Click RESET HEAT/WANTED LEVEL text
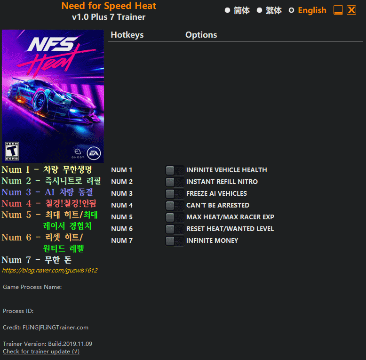The image size is (366, 360). click(230, 229)
